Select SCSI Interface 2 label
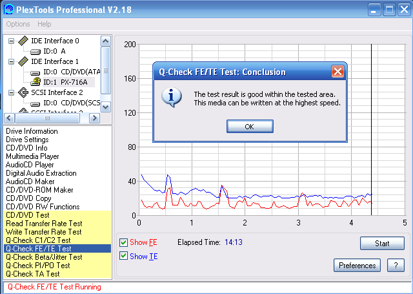Screen dimensions: 413x294 [57, 92]
